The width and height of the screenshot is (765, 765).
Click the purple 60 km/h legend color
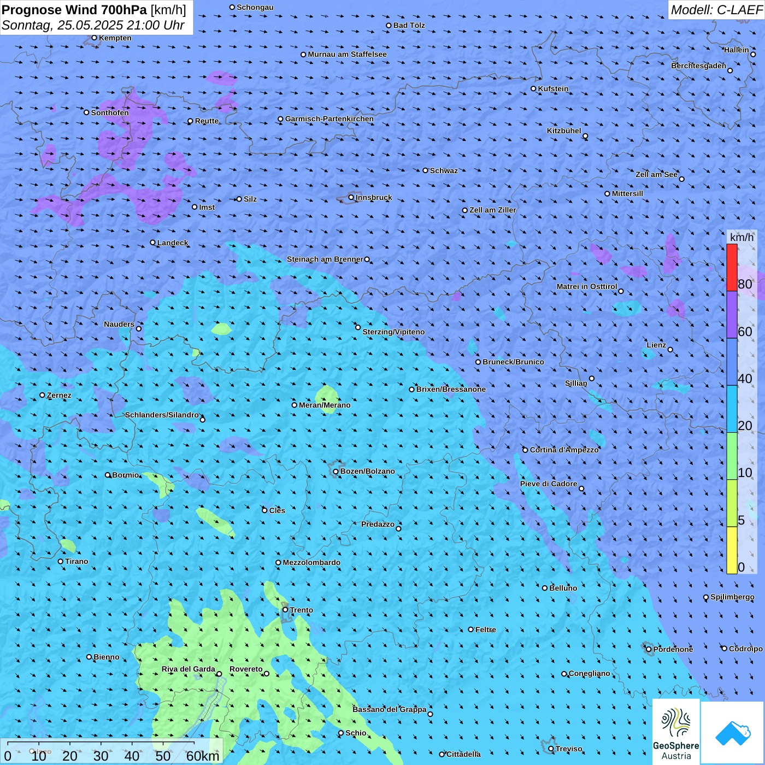(x=732, y=315)
